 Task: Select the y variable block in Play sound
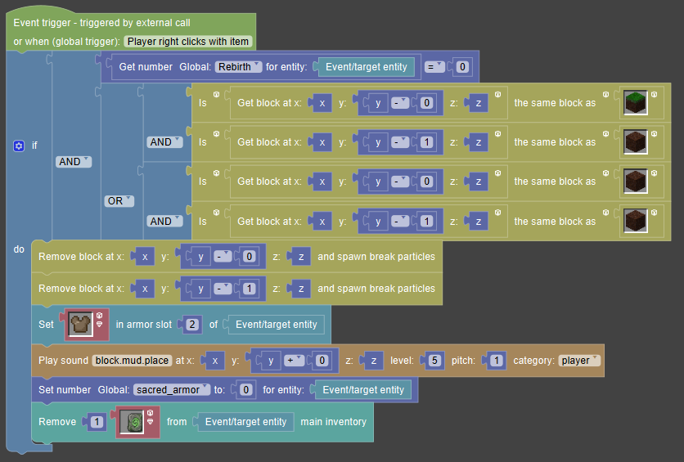click(x=271, y=361)
